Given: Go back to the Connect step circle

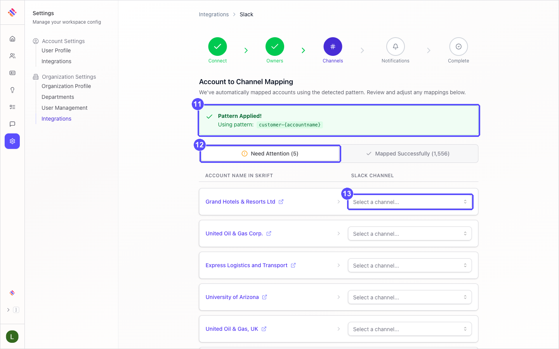Looking at the screenshot, I should pos(217,47).
